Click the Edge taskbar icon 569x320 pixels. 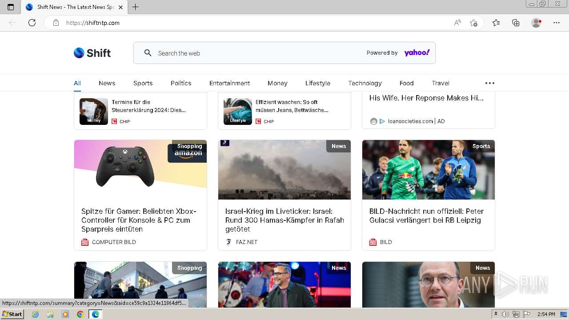[x=96, y=314]
